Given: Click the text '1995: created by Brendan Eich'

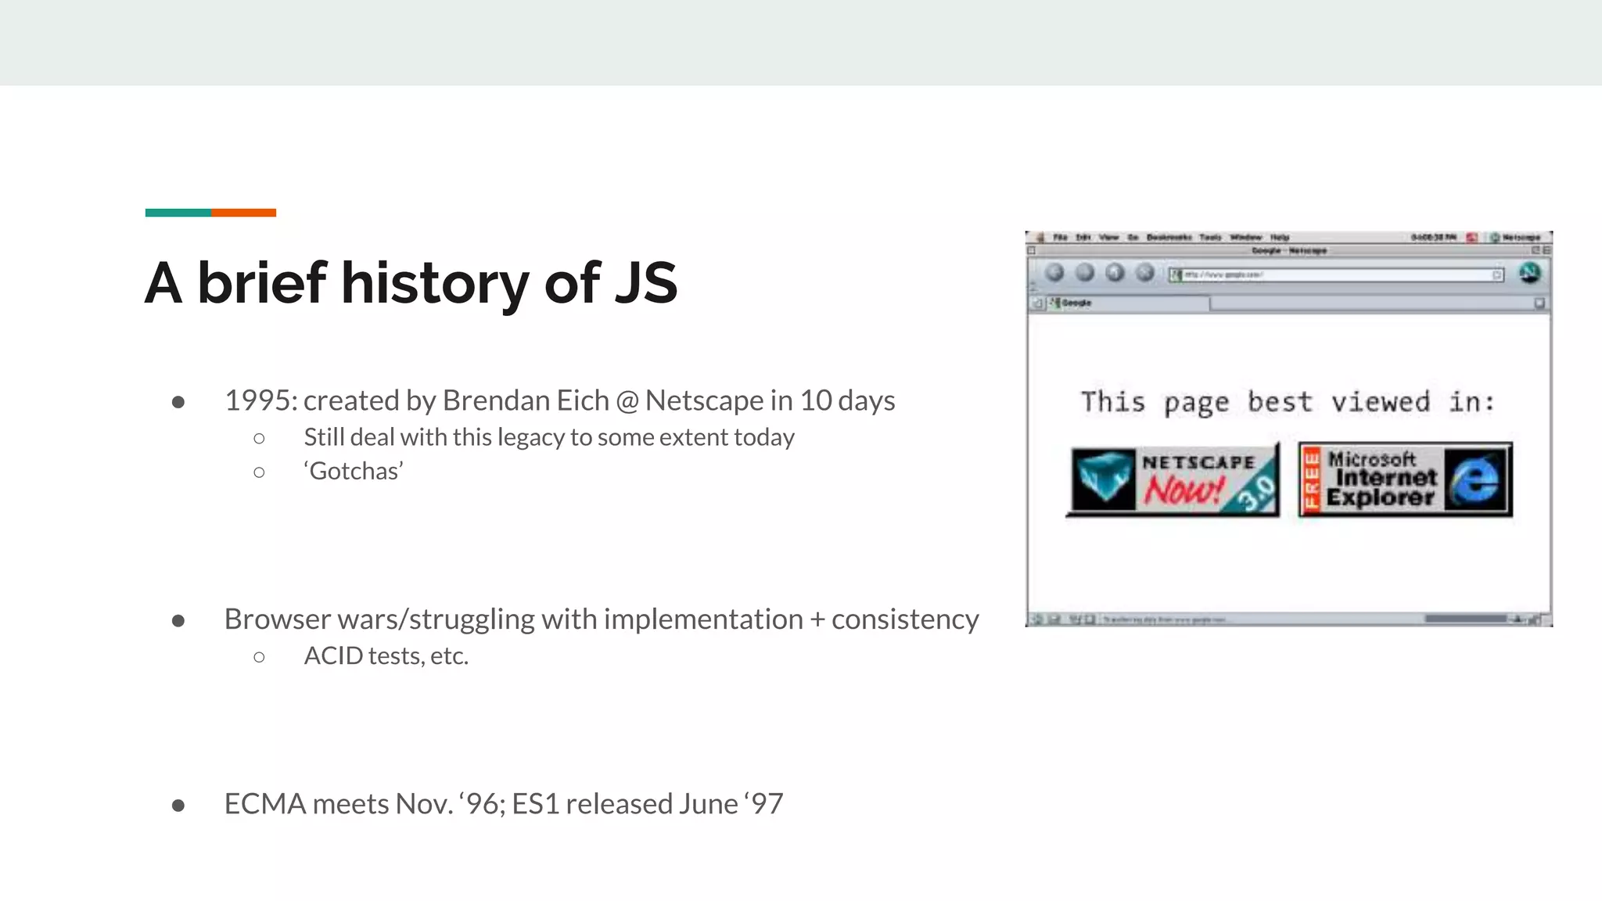Looking at the screenshot, I should 417,400.
